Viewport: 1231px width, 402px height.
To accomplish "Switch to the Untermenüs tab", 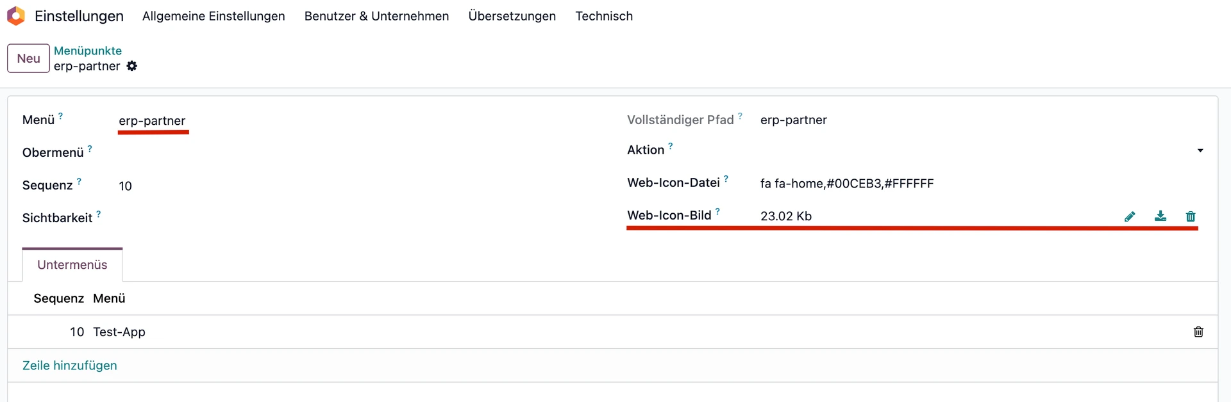I will click(x=72, y=265).
